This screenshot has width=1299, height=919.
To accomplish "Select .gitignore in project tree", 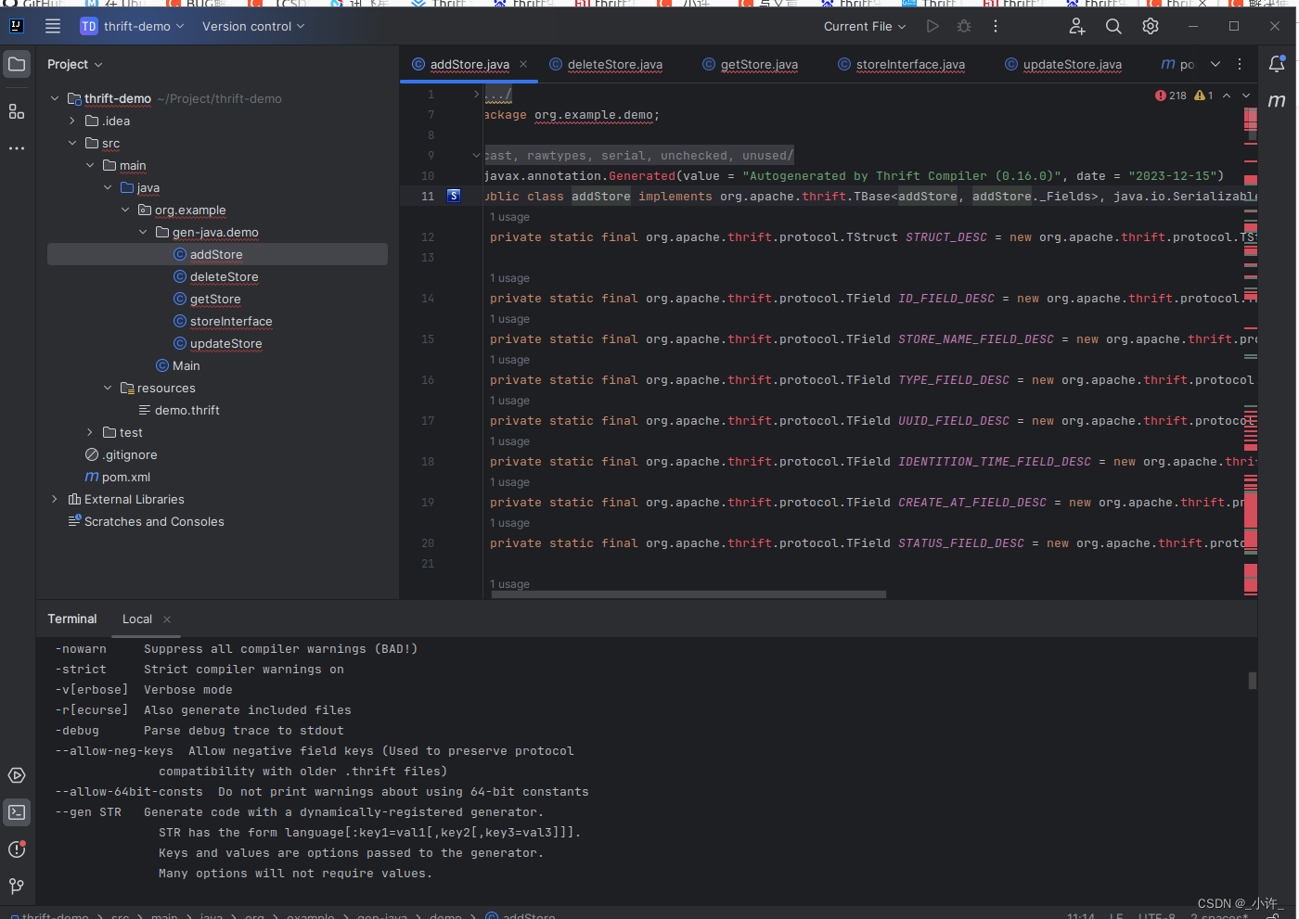I will (x=130, y=454).
